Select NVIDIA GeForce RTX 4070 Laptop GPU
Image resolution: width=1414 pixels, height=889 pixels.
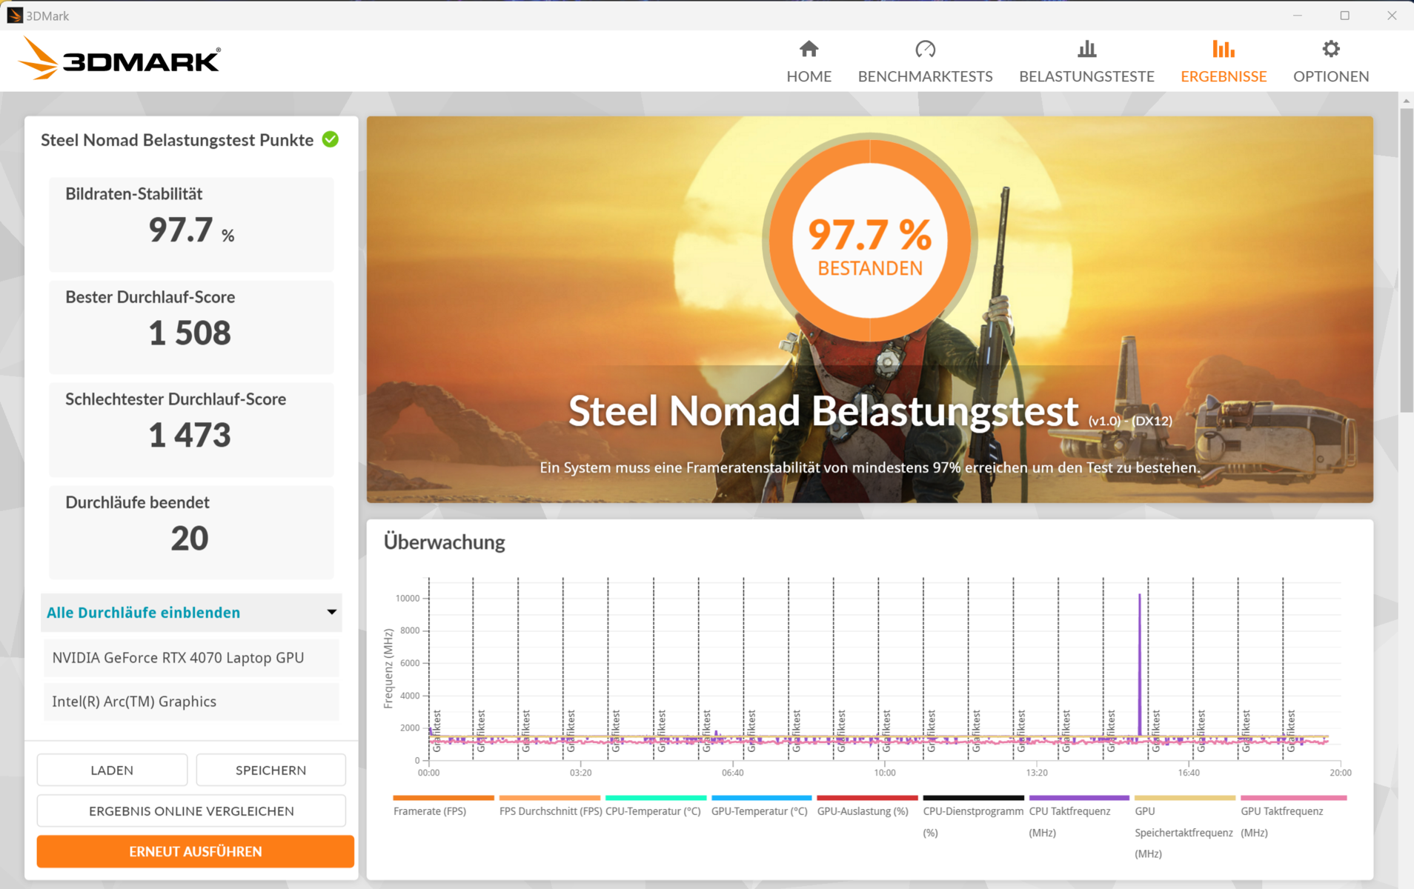pos(191,658)
